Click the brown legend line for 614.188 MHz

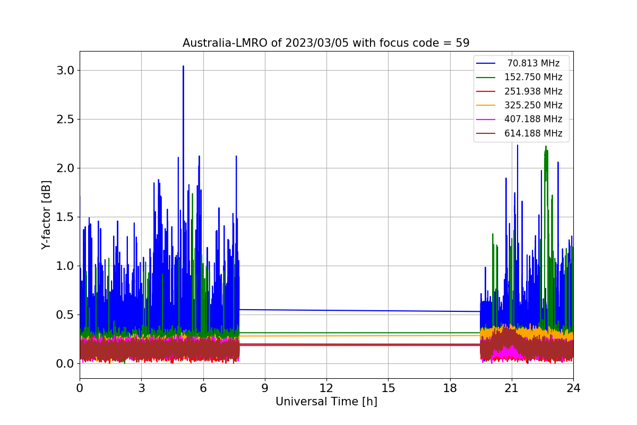486,134
